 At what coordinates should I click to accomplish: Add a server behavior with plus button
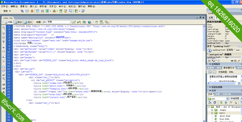tap(210, 72)
